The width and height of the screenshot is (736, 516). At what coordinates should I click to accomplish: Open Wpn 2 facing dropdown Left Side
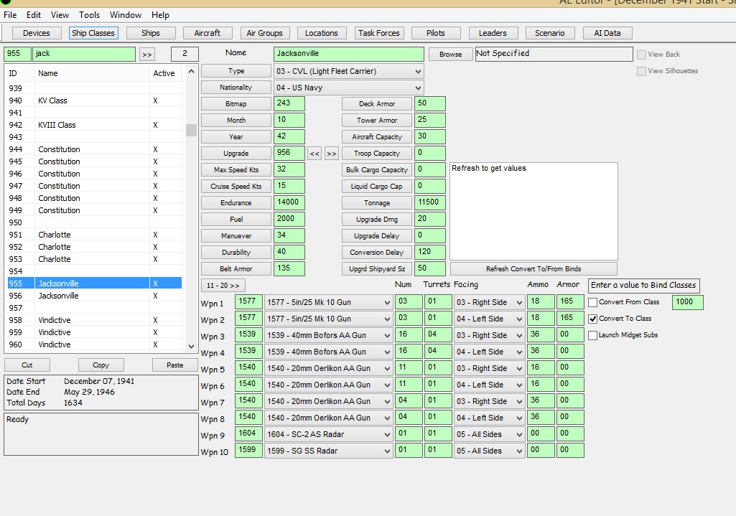coord(489,319)
